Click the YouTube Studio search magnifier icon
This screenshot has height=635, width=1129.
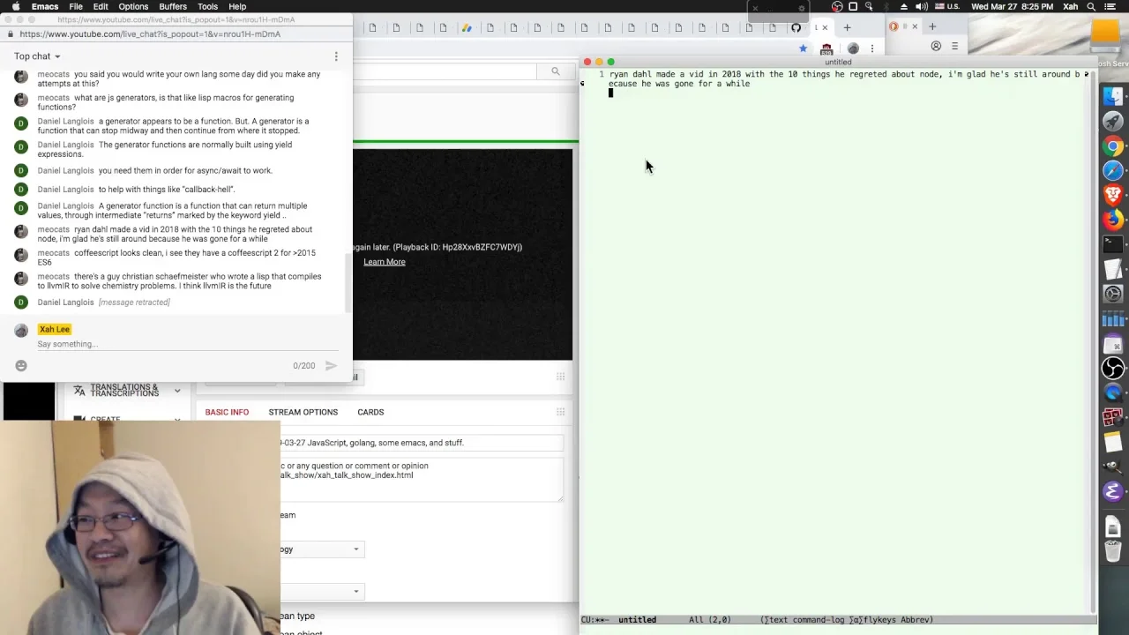tap(555, 71)
